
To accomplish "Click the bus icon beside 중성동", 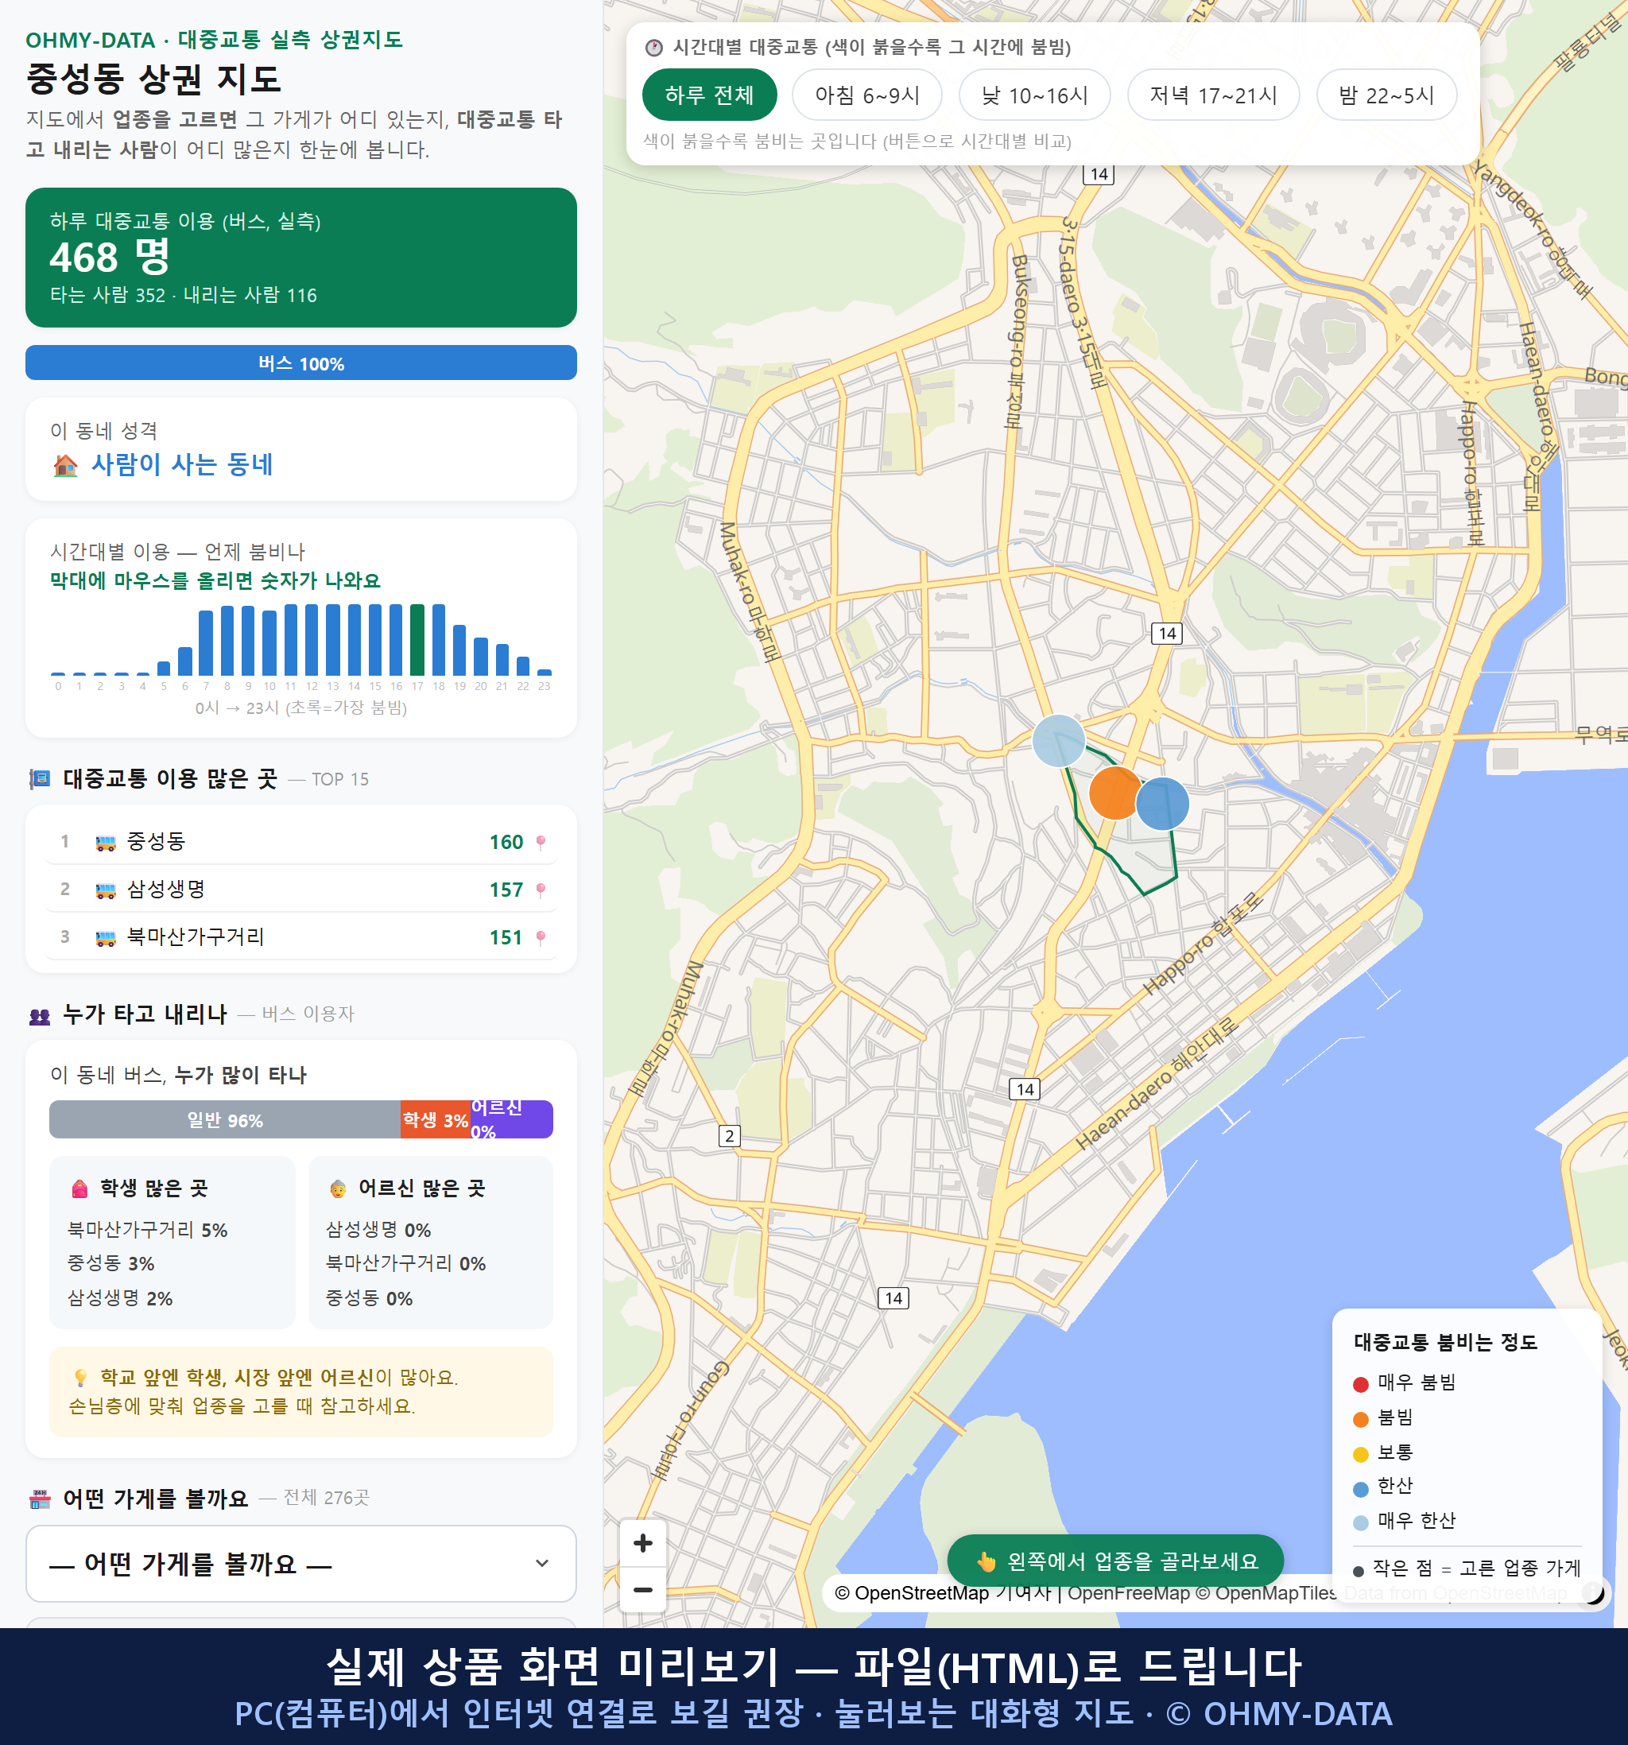I will (x=105, y=843).
